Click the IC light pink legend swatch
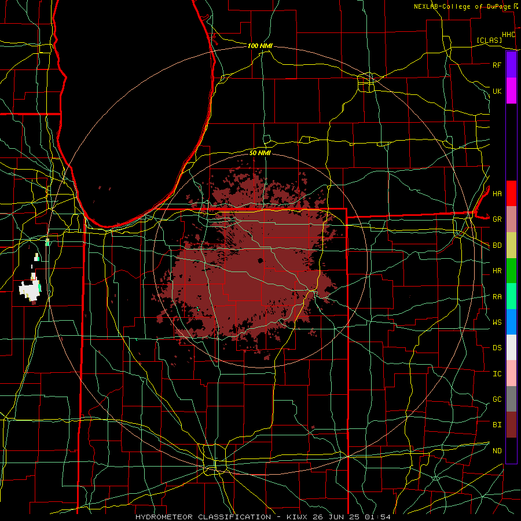 (x=511, y=373)
